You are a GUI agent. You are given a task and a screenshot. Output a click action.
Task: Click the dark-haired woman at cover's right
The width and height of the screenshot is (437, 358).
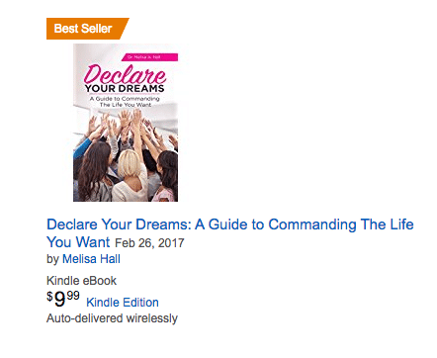166,176
